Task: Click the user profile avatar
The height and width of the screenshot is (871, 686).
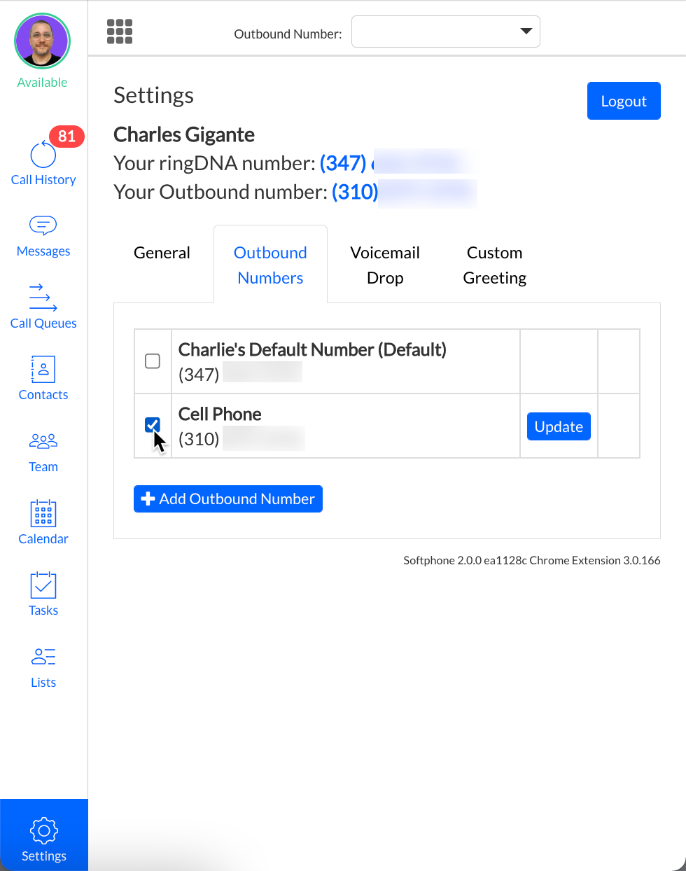Action: (x=43, y=41)
